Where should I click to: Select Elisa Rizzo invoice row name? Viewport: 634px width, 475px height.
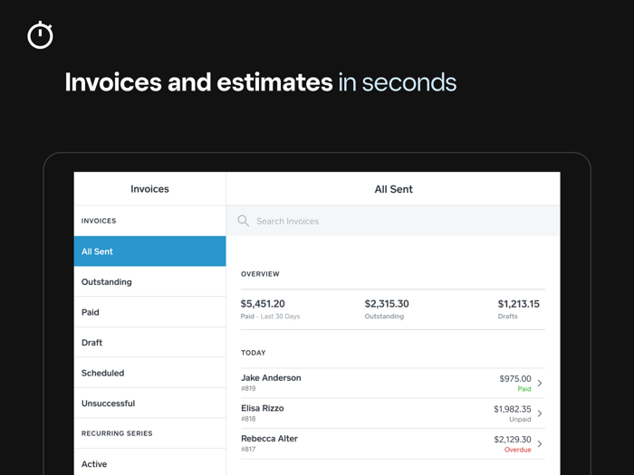coord(263,408)
